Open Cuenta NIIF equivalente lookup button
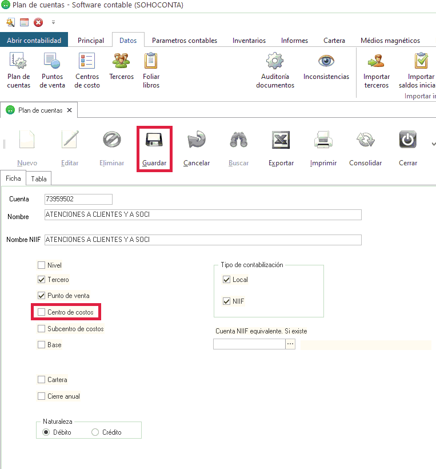The image size is (436, 469). [290, 344]
